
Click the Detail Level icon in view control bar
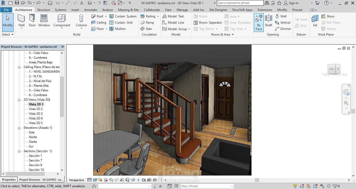click(89, 180)
